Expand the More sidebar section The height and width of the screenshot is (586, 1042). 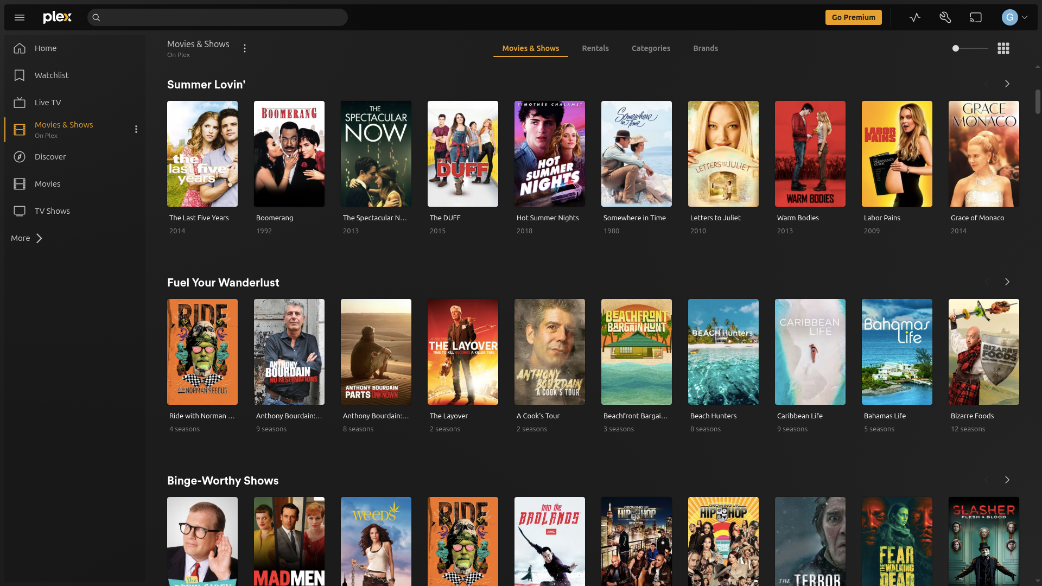[x=26, y=238]
